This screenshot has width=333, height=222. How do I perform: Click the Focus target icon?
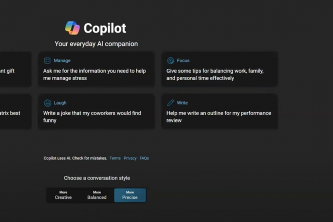coord(170,61)
